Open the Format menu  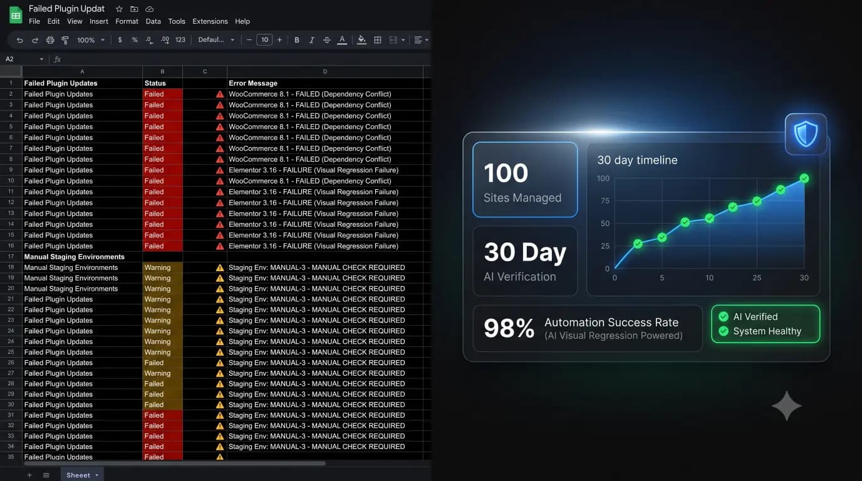coord(127,21)
